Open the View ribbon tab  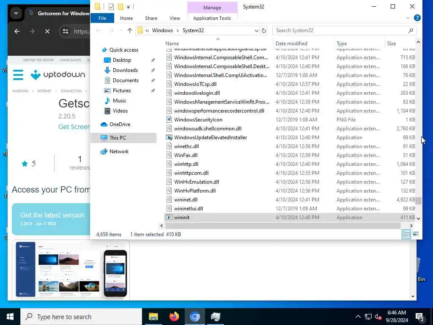pos(175,18)
